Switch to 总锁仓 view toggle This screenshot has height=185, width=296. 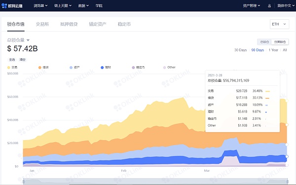pos(264,42)
